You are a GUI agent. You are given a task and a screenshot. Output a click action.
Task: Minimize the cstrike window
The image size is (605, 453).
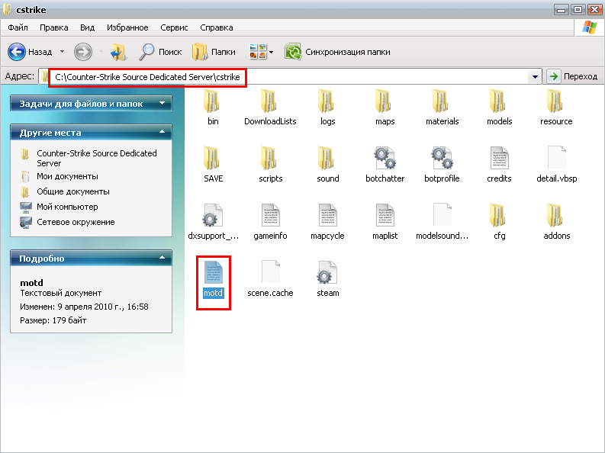562,9
